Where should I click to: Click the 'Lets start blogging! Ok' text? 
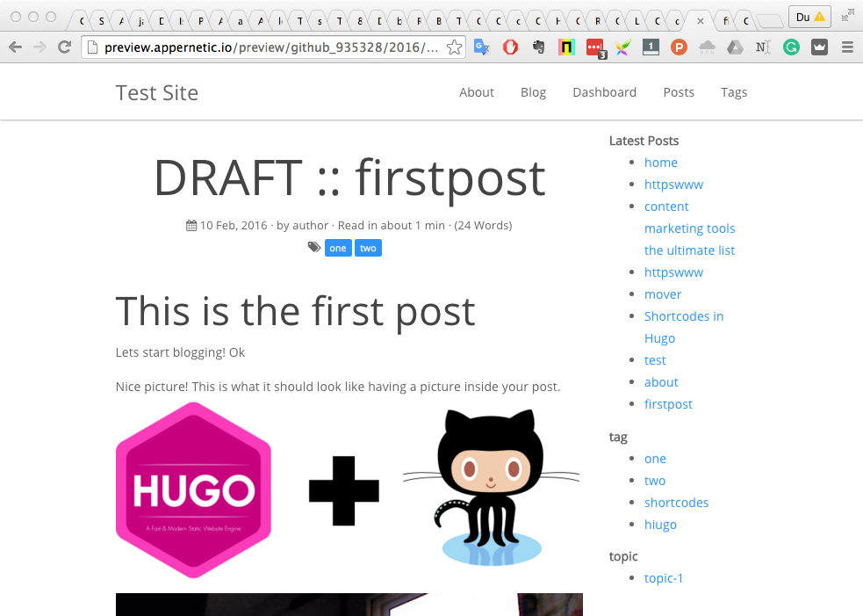click(x=180, y=352)
